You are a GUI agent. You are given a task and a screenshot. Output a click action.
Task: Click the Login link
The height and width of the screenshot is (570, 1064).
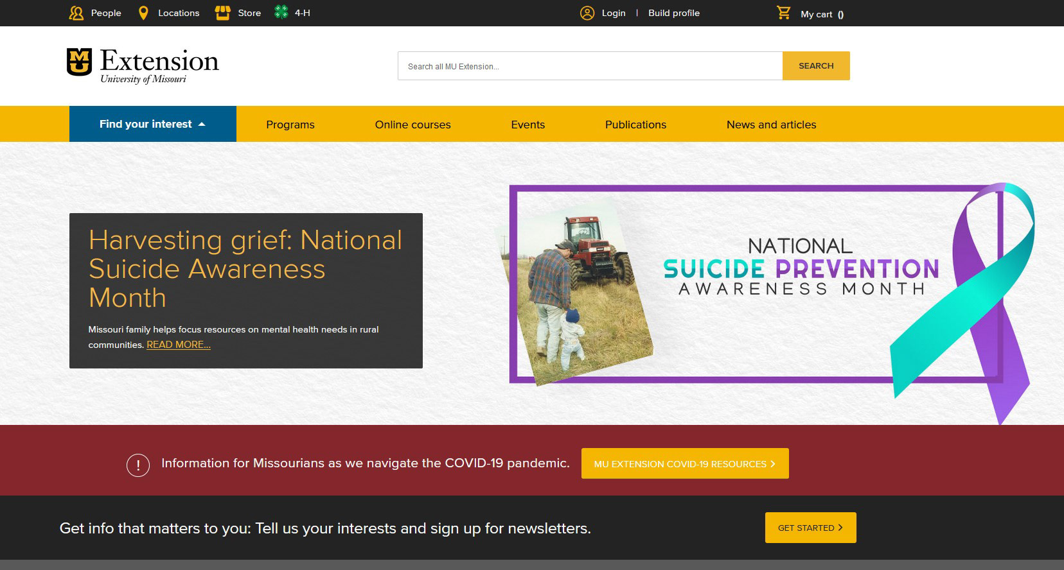tap(614, 13)
